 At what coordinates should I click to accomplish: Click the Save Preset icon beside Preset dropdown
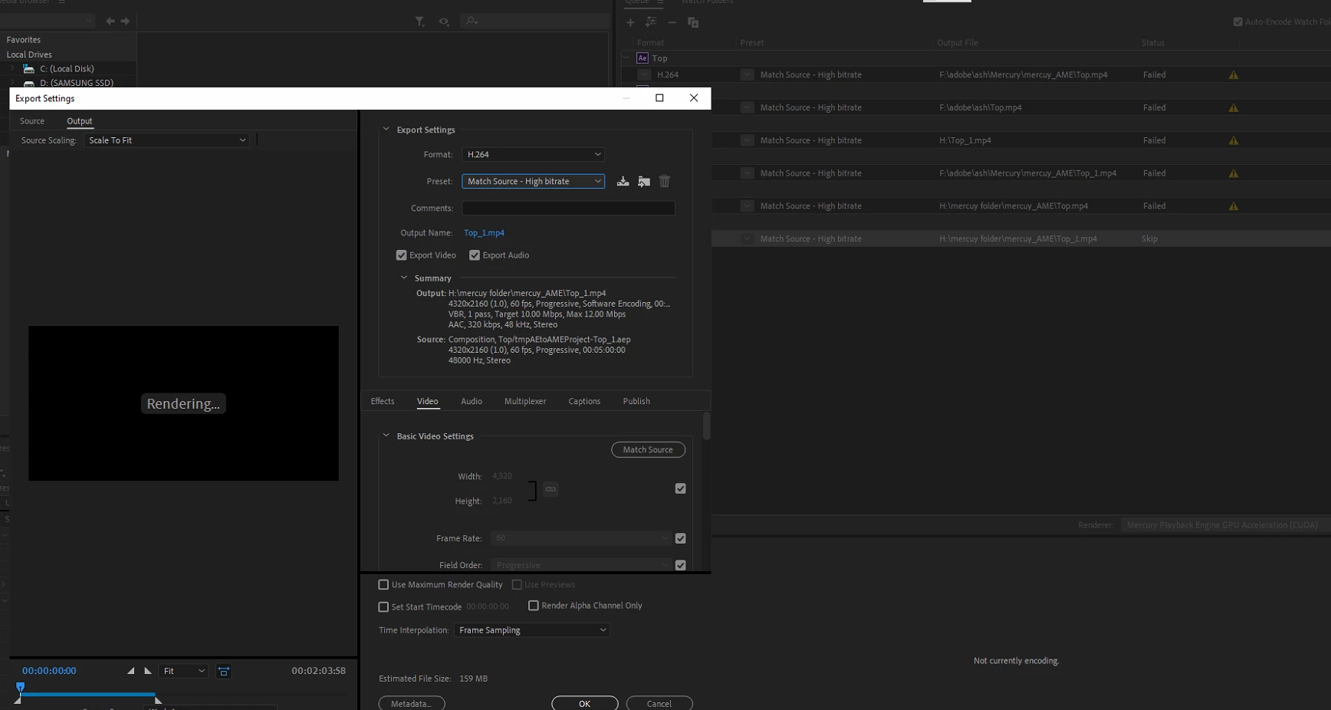pyautogui.click(x=623, y=182)
